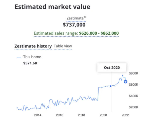Click the open circle marker at chart end
The image size is (152, 126).
pyautogui.click(x=125, y=82)
